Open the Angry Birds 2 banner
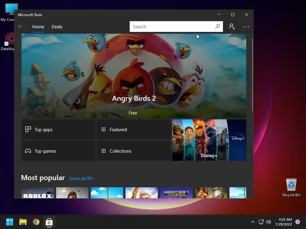 tap(134, 76)
